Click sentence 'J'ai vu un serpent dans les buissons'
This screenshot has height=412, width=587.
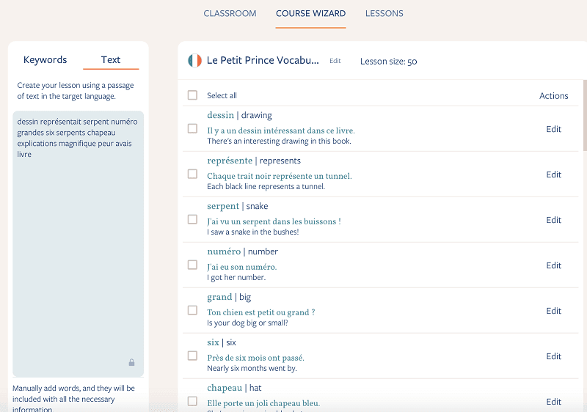coord(274,221)
